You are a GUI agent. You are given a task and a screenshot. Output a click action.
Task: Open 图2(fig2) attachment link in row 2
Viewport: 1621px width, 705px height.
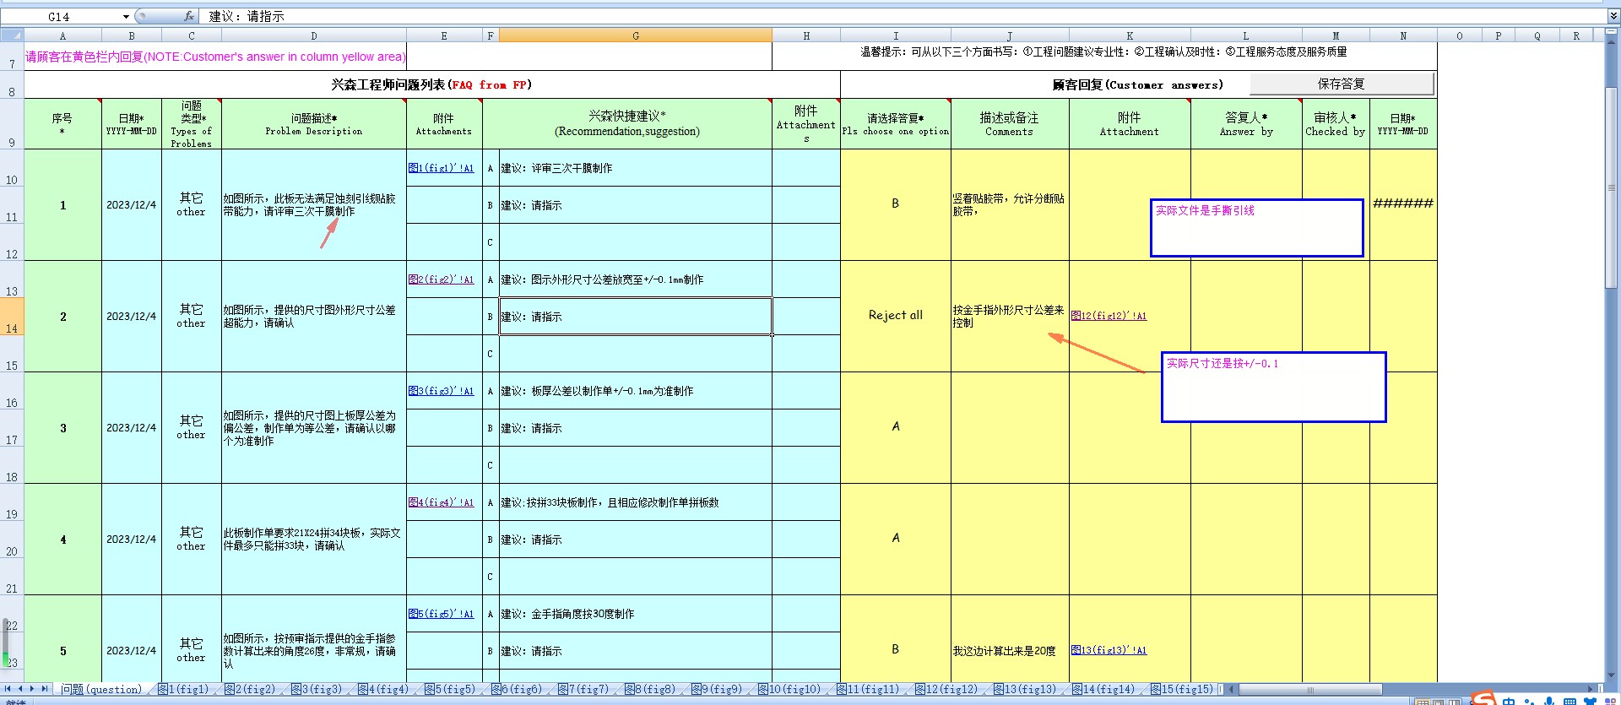441,279
